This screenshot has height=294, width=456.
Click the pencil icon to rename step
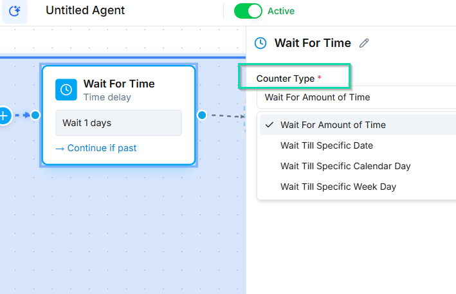pyautogui.click(x=364, y=43)
